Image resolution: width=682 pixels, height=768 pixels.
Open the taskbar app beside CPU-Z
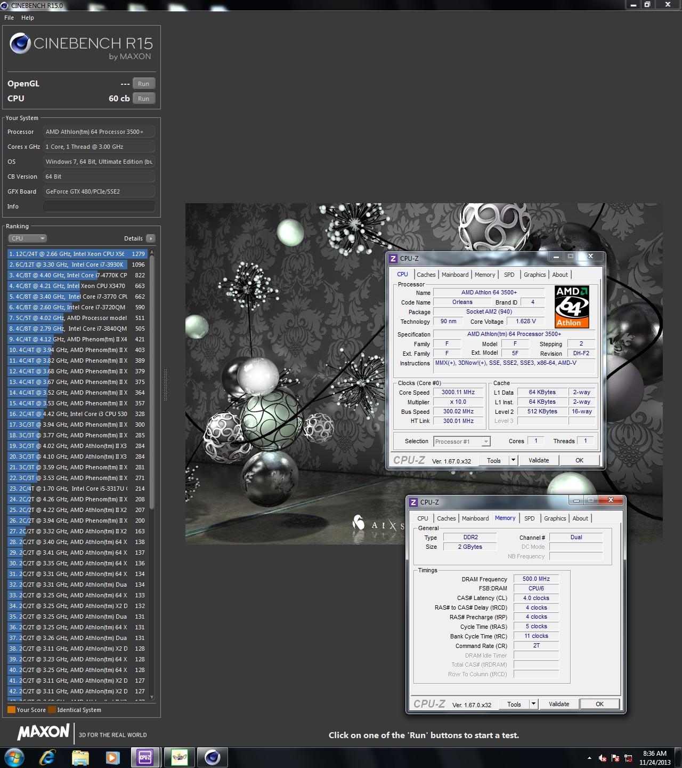179,757
